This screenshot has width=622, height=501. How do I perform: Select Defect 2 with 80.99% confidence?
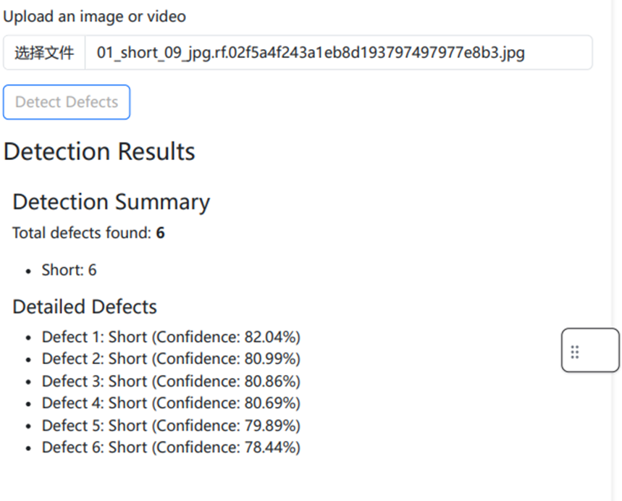click(170, 359)
